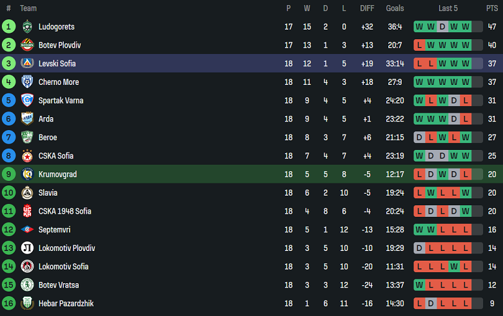Click the Hebar Pazardzhik team crest
This screenshot has width=503, height=316.
27,303
